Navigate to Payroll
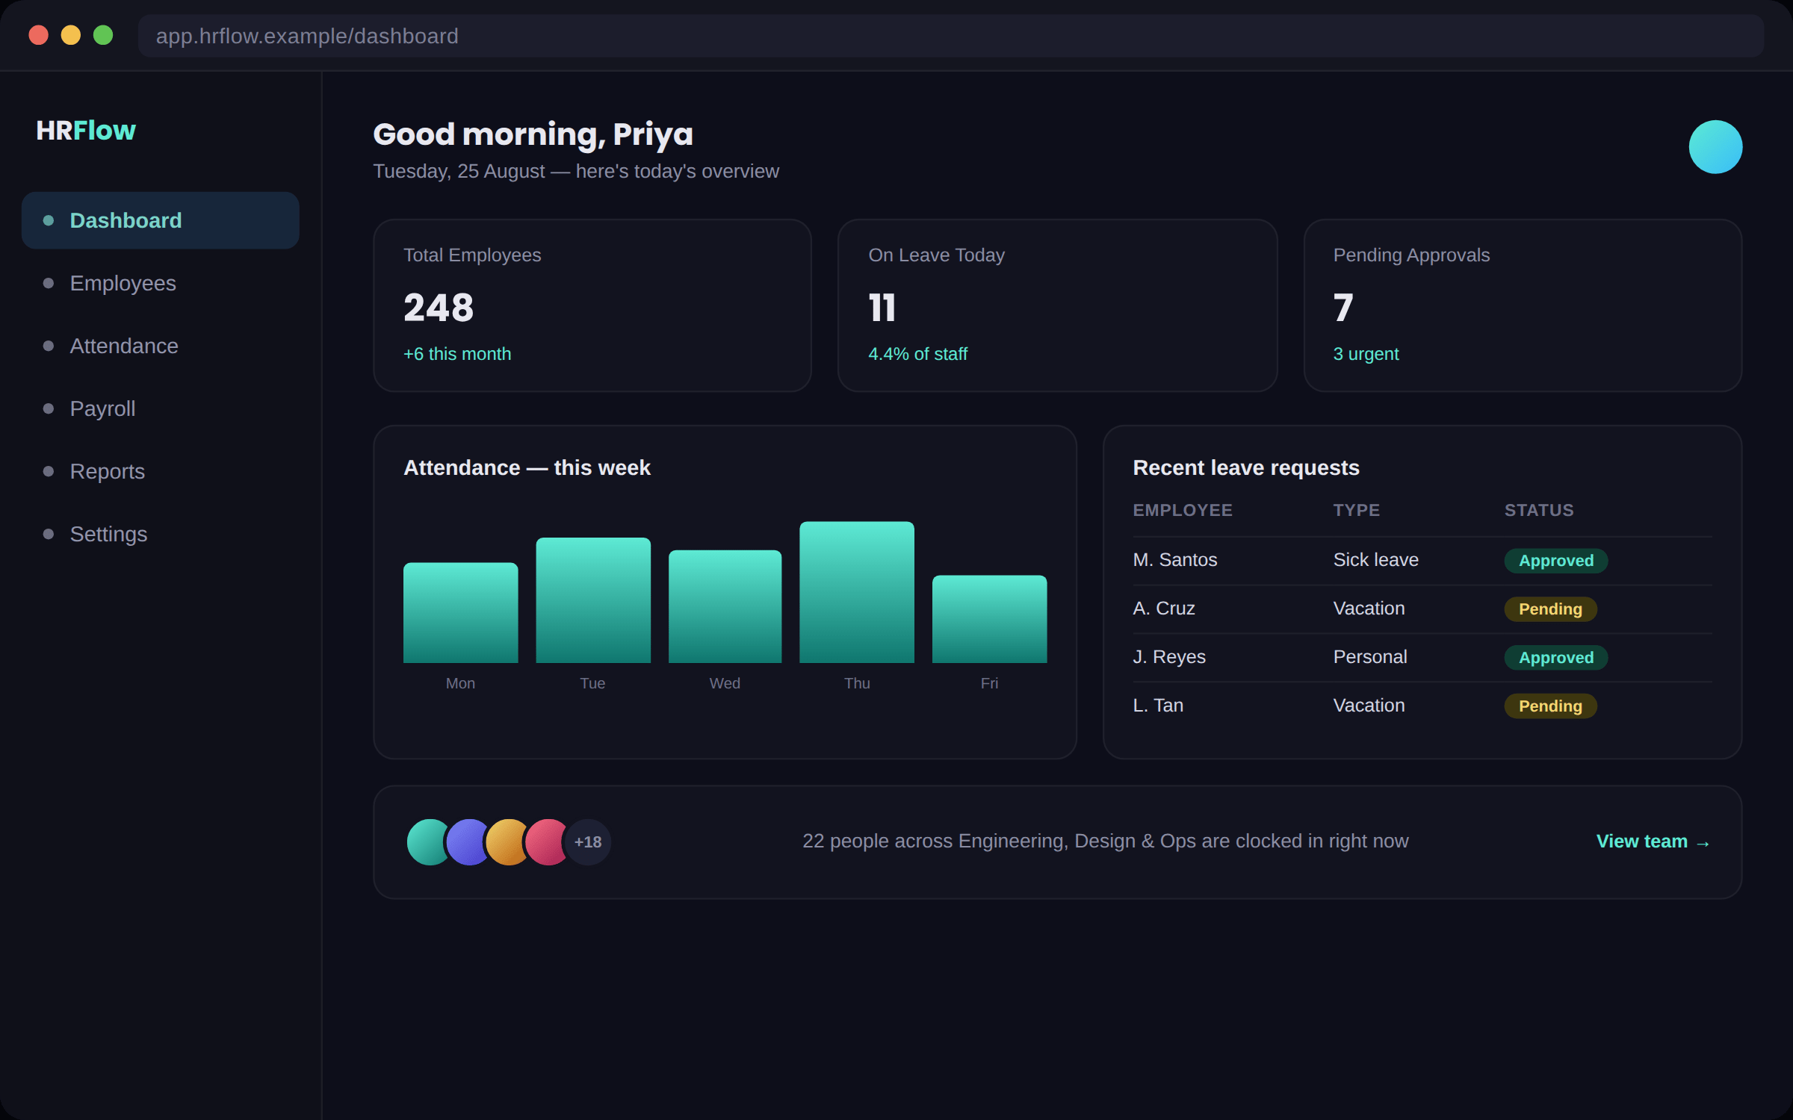 pyautogui.click(x=161, y=408)
